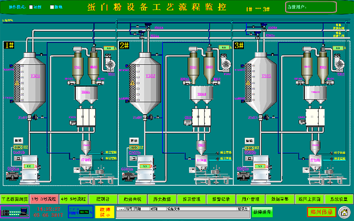Click 返回上页面 to go back
Screen dimensions: 354x221
pos(309,199)
